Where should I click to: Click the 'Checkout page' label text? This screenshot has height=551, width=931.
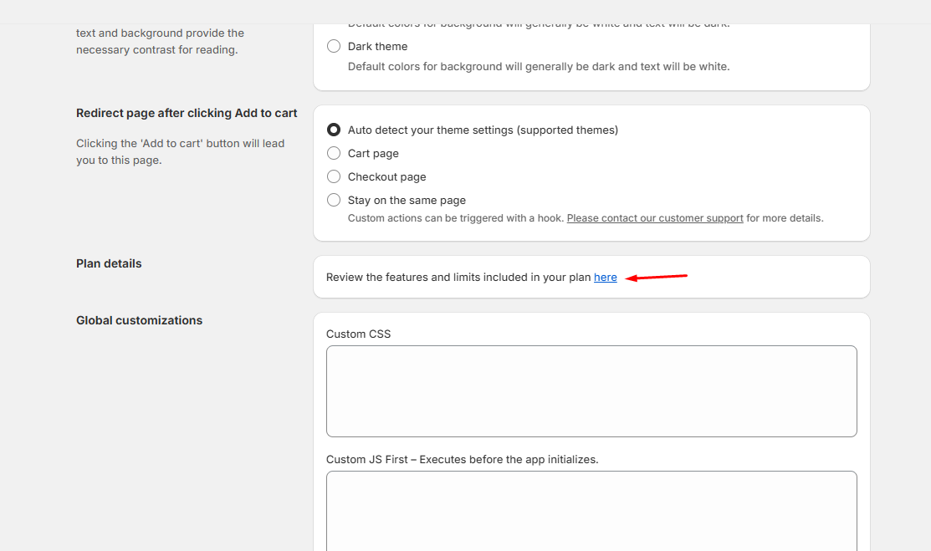tap(386, 177)
